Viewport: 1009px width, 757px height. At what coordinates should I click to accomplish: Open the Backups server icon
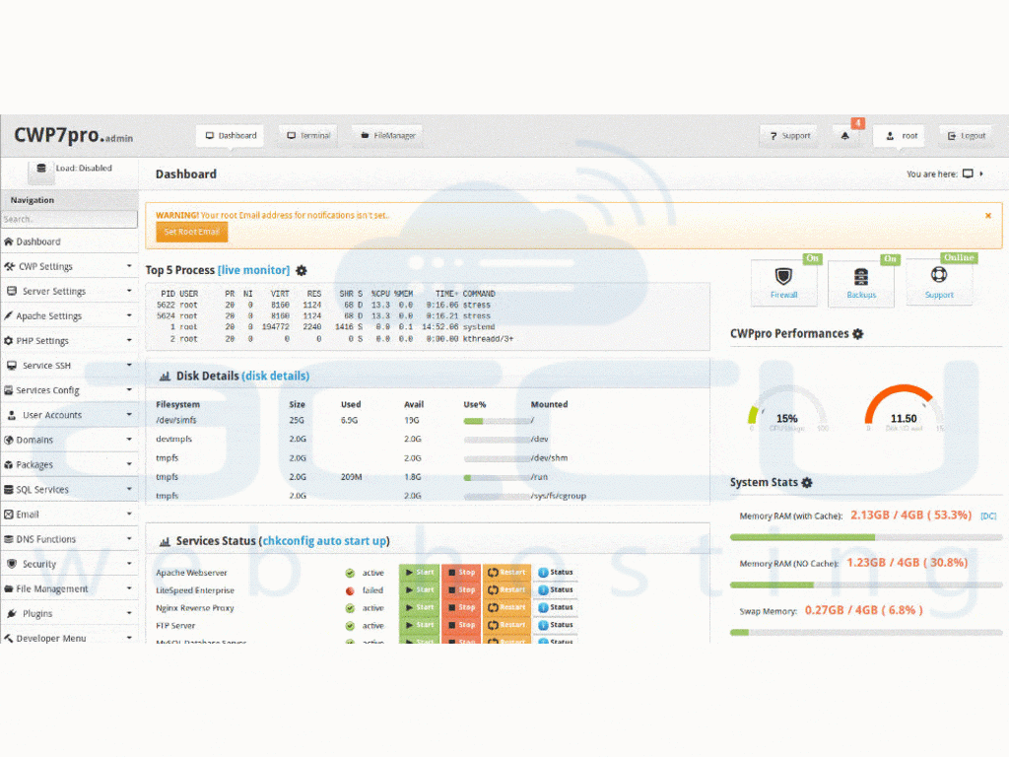(x=861, y=277)
